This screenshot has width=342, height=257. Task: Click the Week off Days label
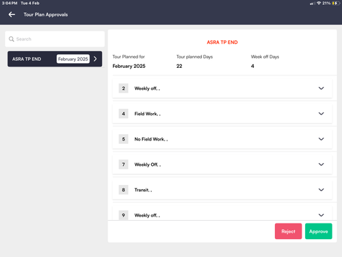tap(265, 57)
